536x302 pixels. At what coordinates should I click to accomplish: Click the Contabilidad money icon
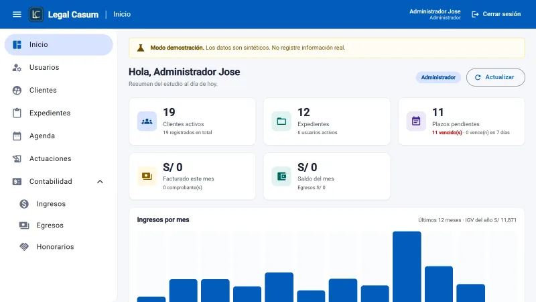point(17,181)
